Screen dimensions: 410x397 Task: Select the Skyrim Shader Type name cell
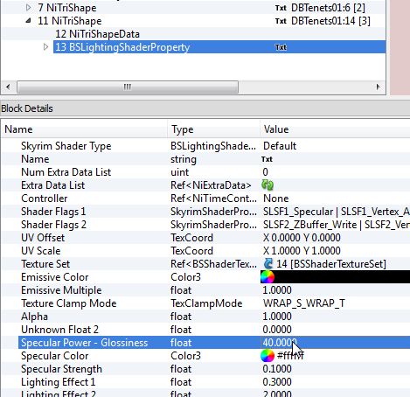[66, 146]
